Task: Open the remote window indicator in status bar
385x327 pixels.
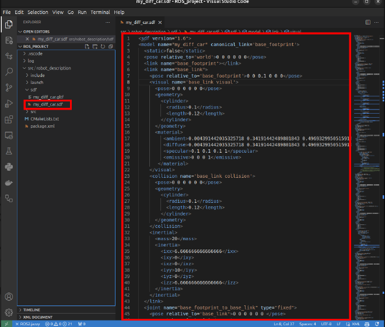Action: pyautogui.click(x=6, y=324)
